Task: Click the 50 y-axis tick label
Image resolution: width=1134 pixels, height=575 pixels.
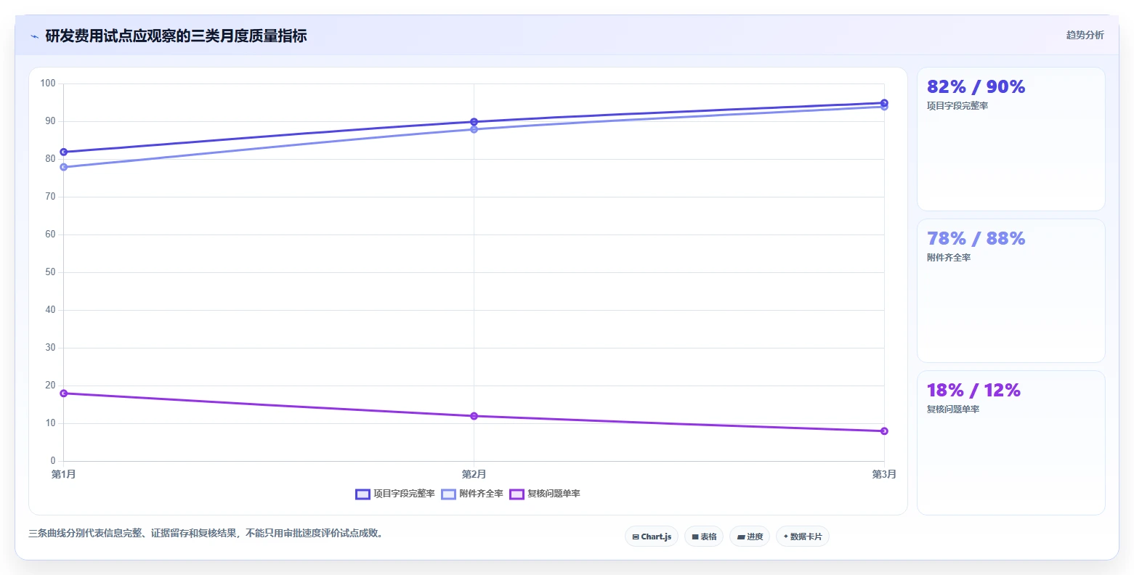Action: click(x=50, y=272)
